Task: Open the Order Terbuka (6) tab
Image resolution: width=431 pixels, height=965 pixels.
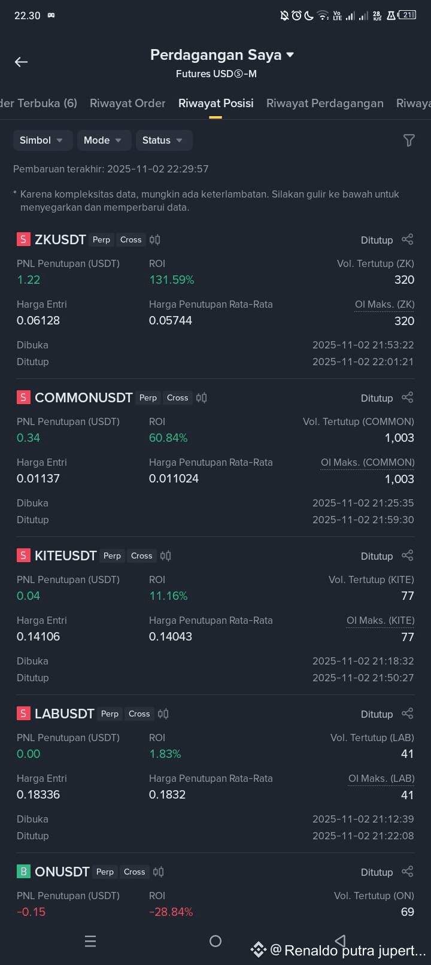Action: [39, 103]
